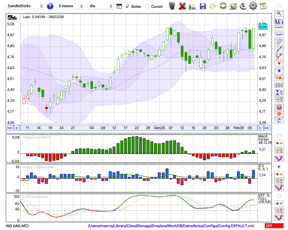288x230 pixels.
Task: Open the dia interval dropdown
Action: tap(101, 6)
